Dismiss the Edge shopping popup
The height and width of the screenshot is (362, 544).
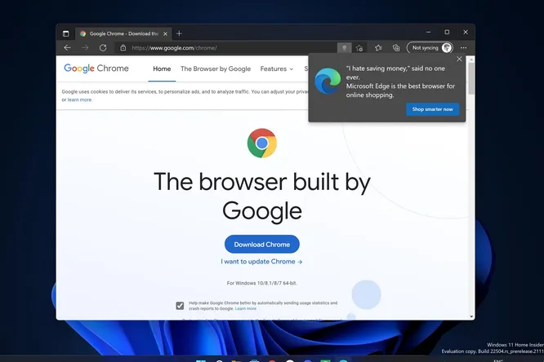pyautogui.click(x=459, y=59)
